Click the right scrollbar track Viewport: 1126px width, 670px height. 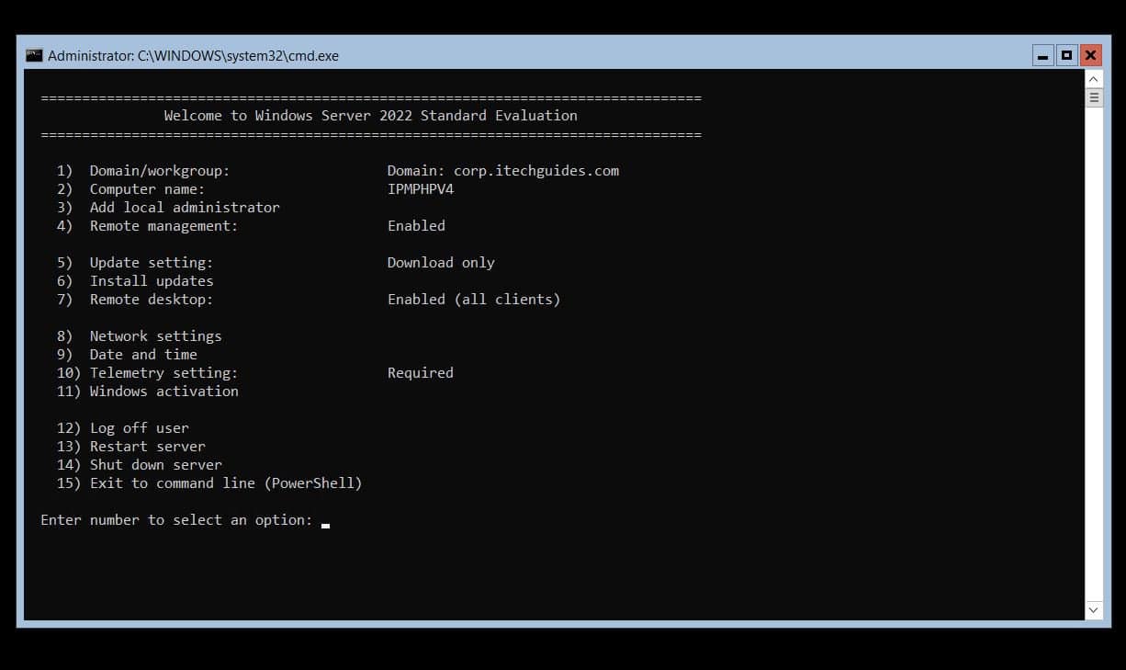point(1093,368)
